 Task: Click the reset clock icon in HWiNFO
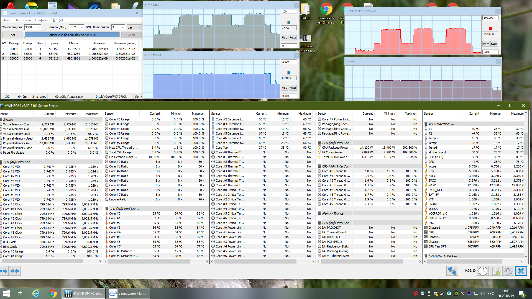pos(483,271)
